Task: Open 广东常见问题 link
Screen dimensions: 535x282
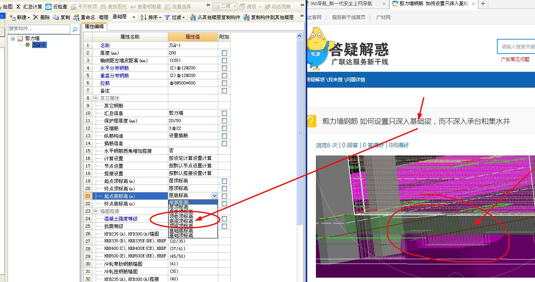Action: [x=515, y=59]
